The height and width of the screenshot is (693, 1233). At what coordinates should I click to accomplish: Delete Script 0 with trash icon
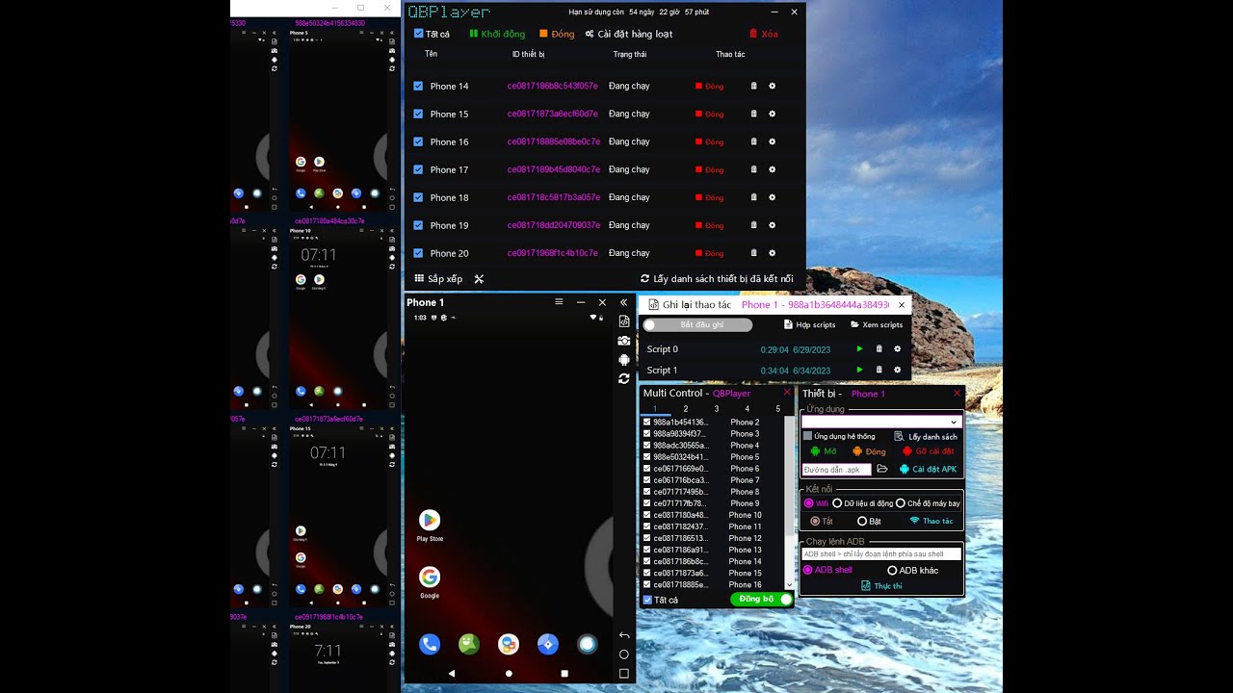pyautogui.click(x=879, y=349)
